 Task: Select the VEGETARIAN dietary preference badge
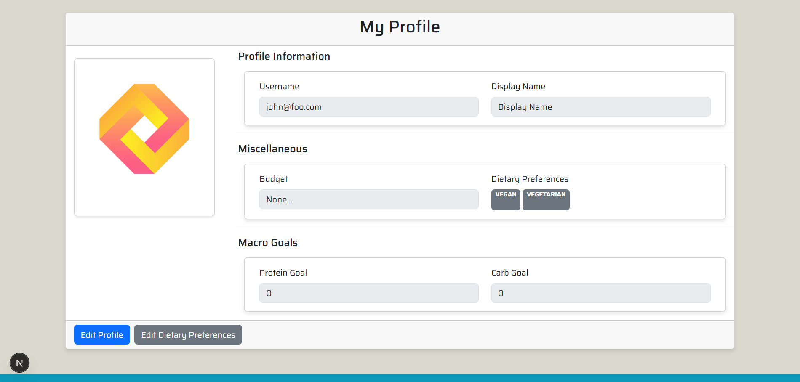(x=546, y=199)
